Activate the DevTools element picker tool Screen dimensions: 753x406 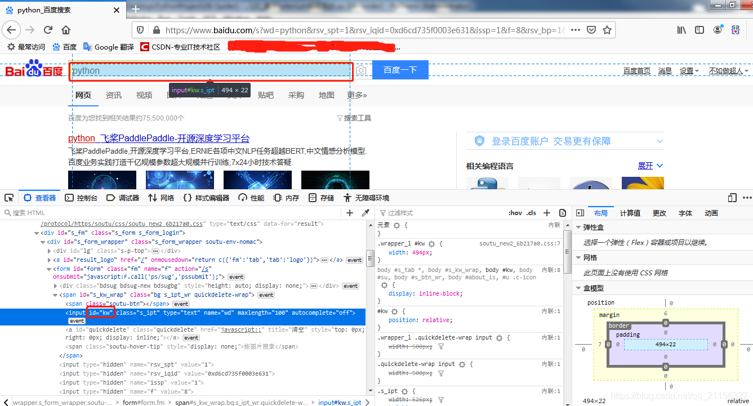pos(9,198)
